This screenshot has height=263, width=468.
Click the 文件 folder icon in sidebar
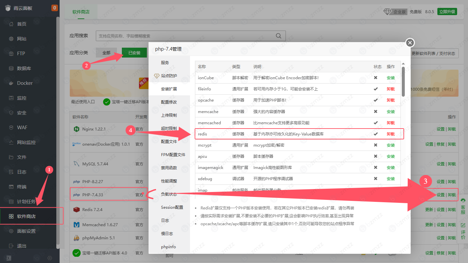pyautogui.click(x=11, y=157)
